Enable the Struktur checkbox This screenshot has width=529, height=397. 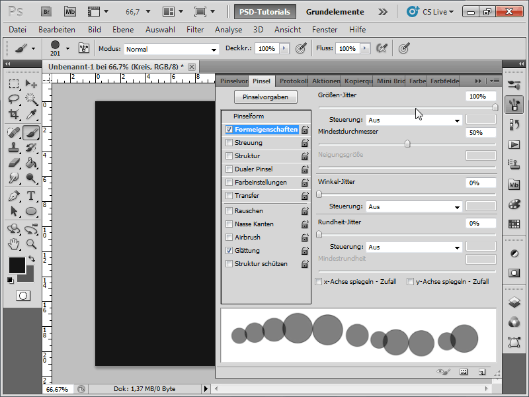(229, 155)
